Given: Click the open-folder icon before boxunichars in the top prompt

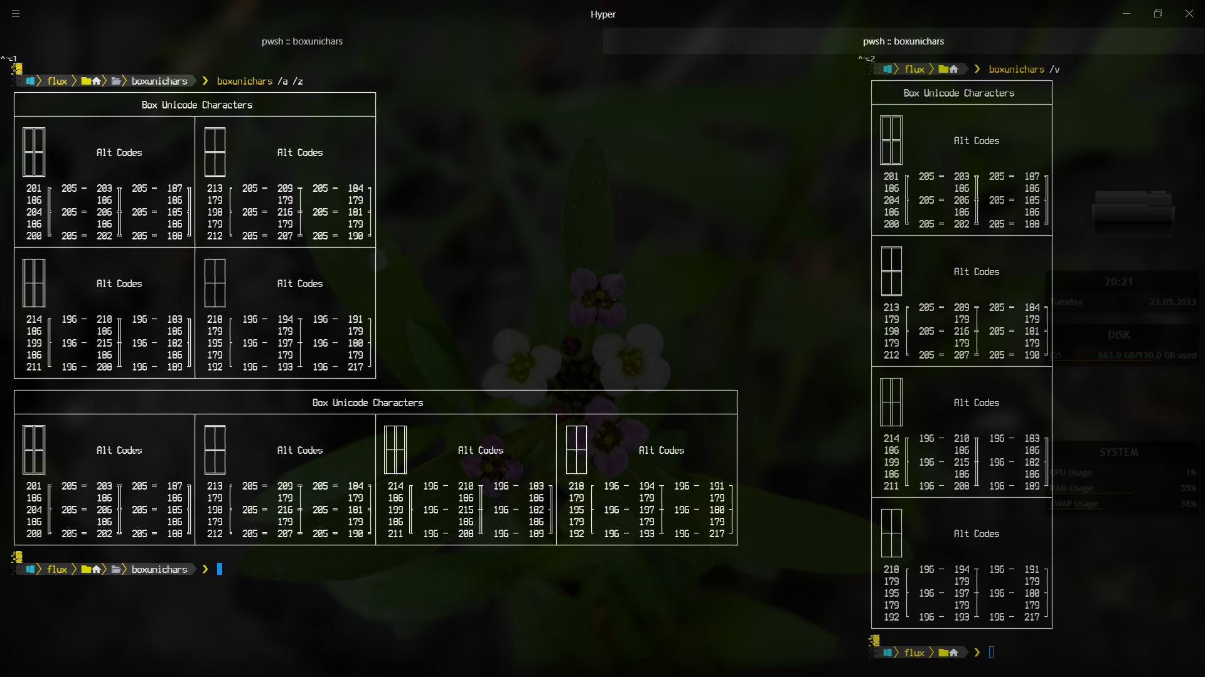Looking at the screenshot, I should [x=116, y=81].
